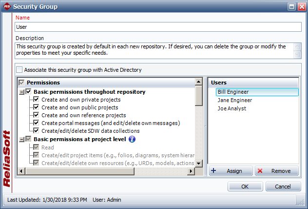
Task: Select Bill Engineer in Users list
Action: pos(234,92)
